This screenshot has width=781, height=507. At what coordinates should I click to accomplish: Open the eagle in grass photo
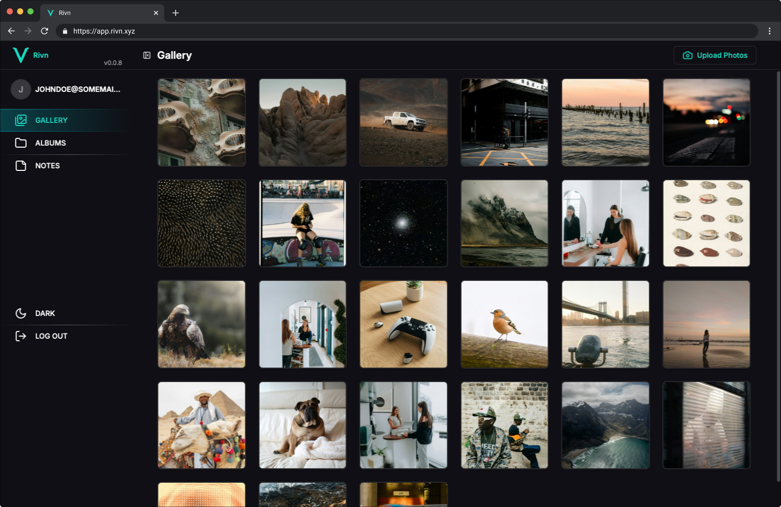pyautogui.click(x=201, y=324)
